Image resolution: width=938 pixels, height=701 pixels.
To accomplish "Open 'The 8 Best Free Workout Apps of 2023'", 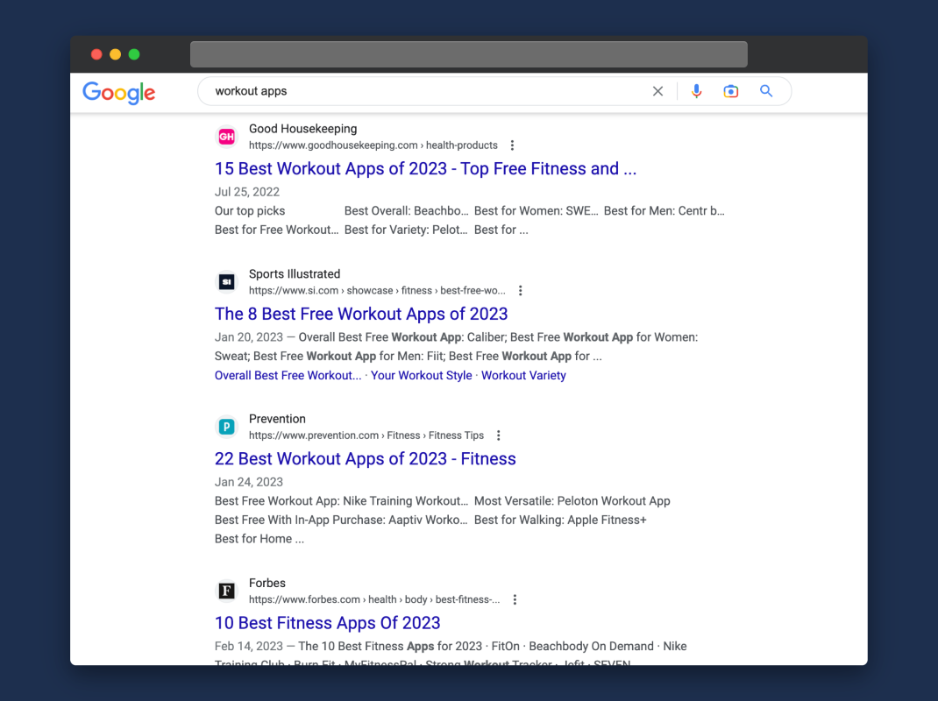I will pos(360,314).
